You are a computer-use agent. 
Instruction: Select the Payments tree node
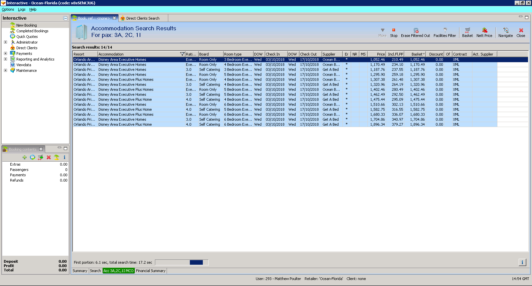[x=24, y=54]
